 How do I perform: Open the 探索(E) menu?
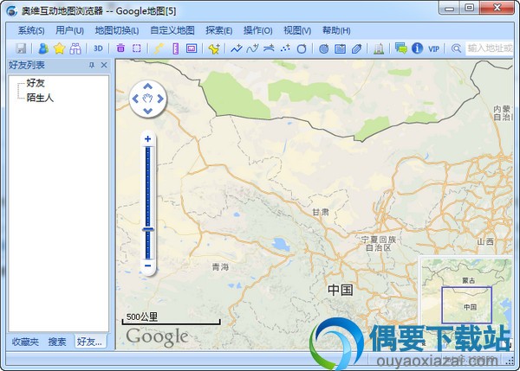[219, 31]
